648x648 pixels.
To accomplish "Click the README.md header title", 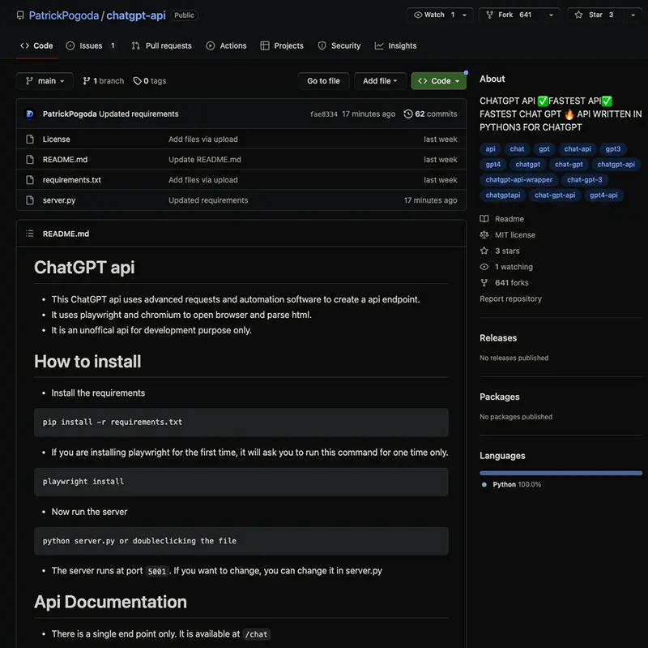I will [66, 234].
